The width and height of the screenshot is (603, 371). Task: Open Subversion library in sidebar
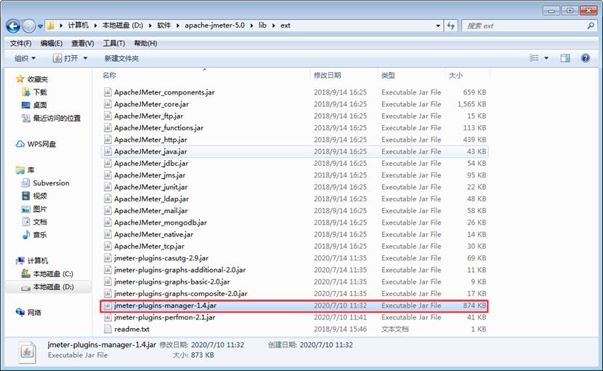tap(51, 183)
